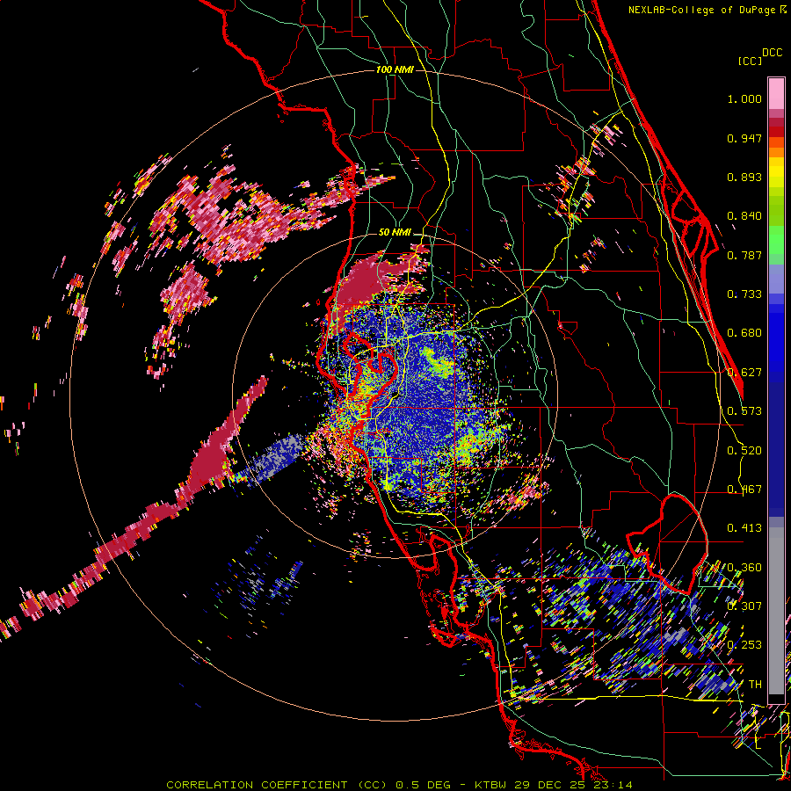Select the 0.893 scale value
The image size is (791, 791).
[744, 177]
